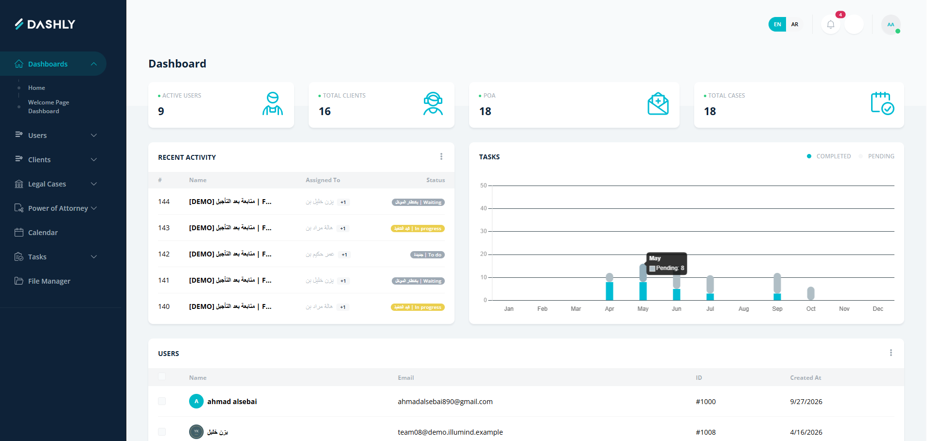Open Calendar from sidebar
927x441 pixels.
click(x=43, y=233)
